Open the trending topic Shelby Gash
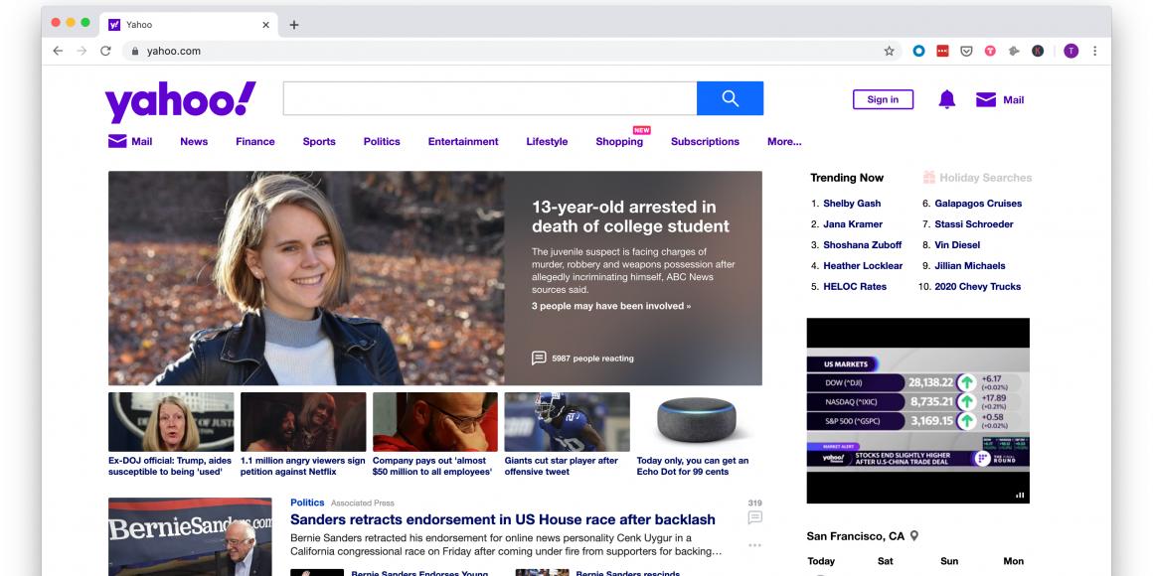The width and height of the screenshot is (1153, 576). tap(852, 204)
